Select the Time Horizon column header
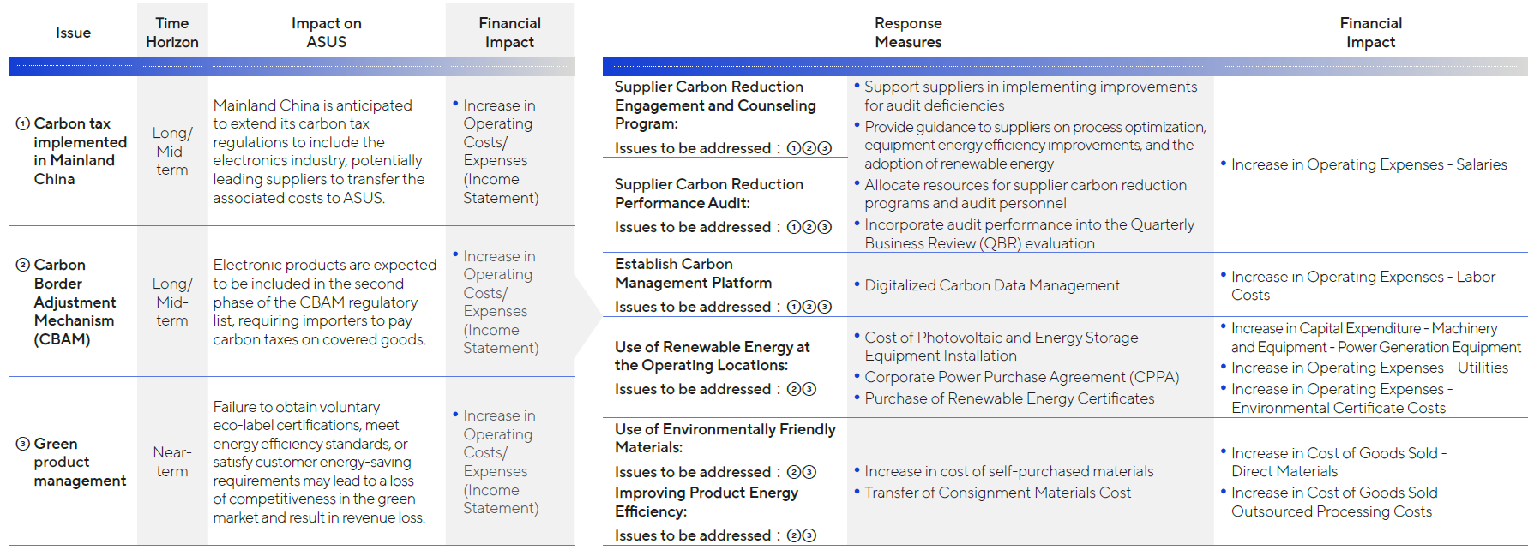Viewport: 1528px width, 550px height. [171, 33]
